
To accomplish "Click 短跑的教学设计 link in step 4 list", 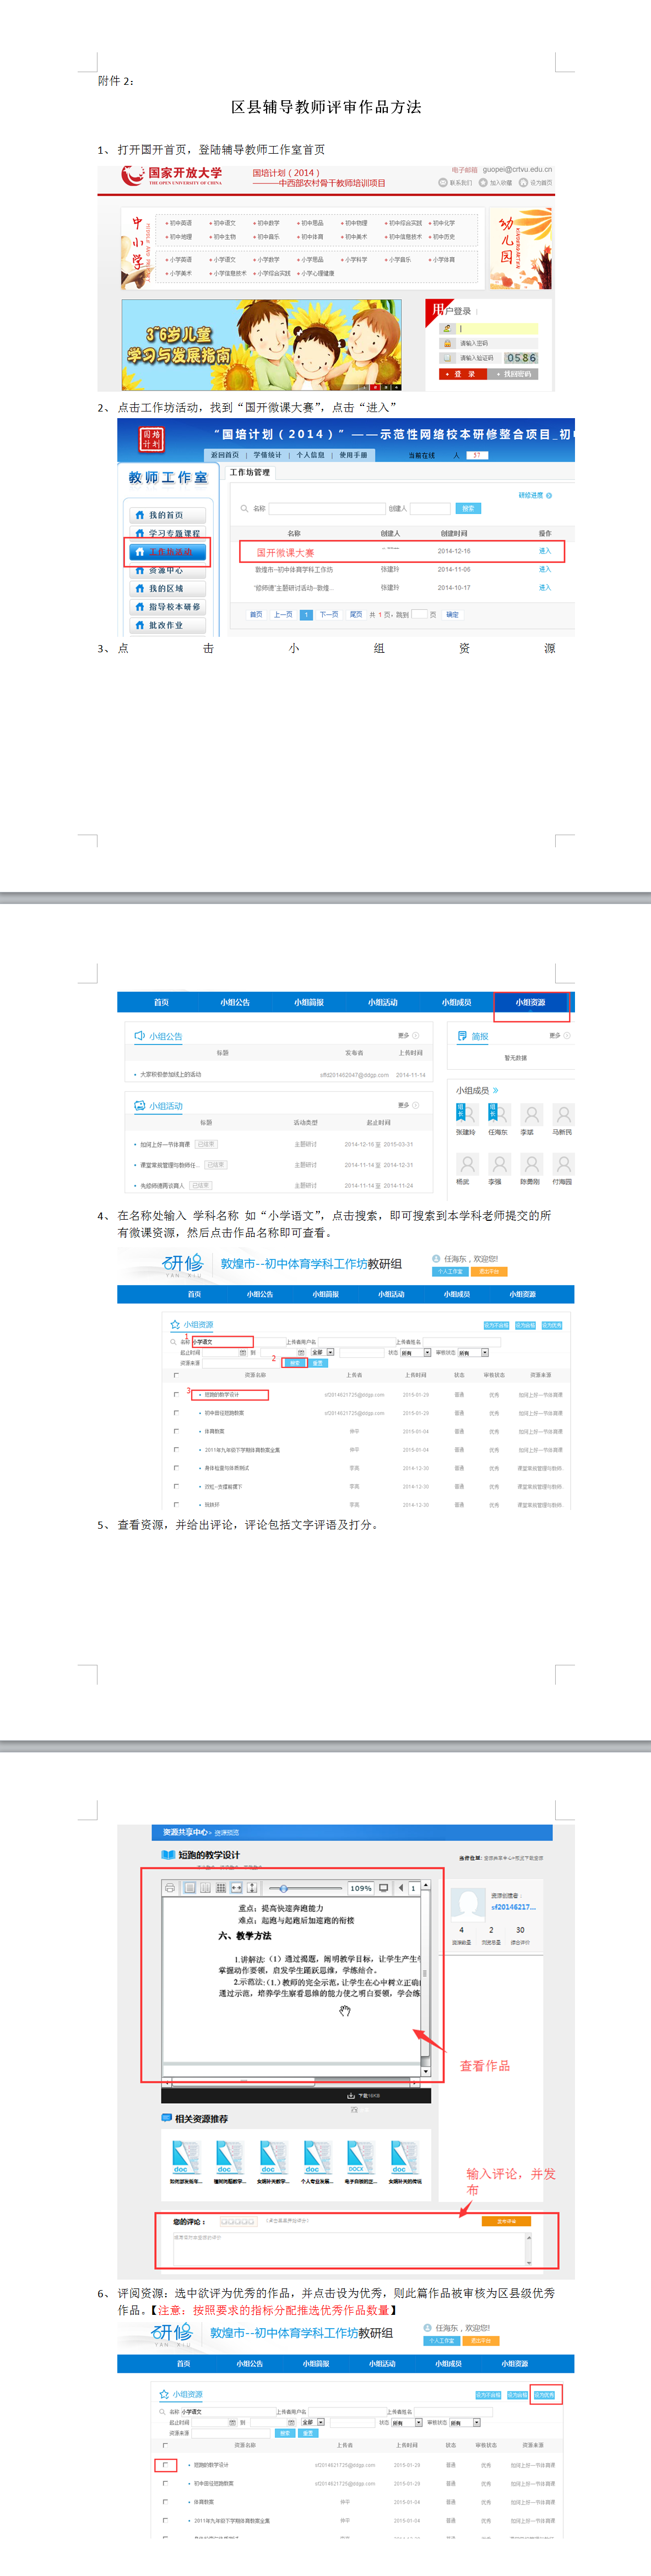I will tap(221, 1394).
